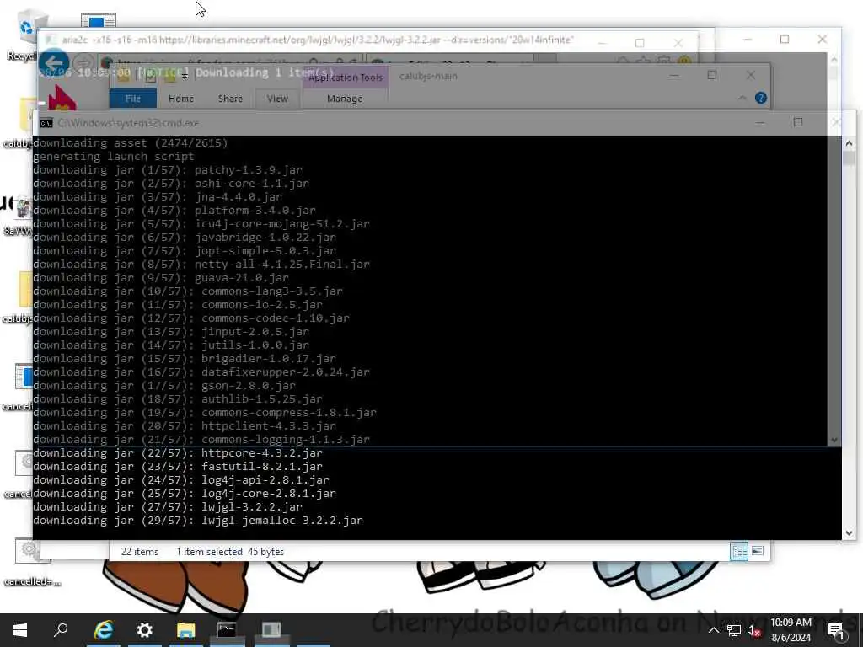Click line 'lwjgl-jemalloc-3.2.2.jar' in console
This screenshot has height=647, width=863.
click(198, 520)
